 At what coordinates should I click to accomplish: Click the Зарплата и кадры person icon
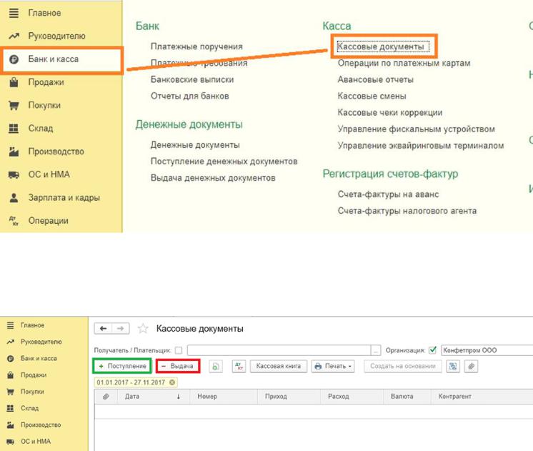tap(14, 198)
